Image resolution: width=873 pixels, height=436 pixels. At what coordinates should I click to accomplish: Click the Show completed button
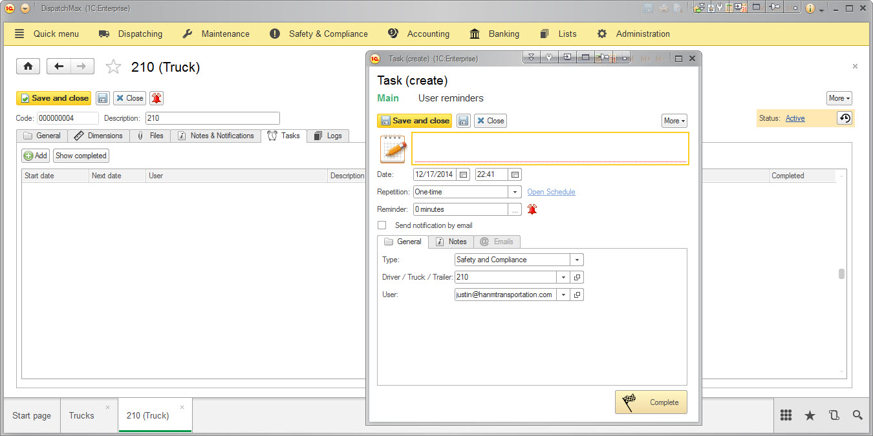81,156
